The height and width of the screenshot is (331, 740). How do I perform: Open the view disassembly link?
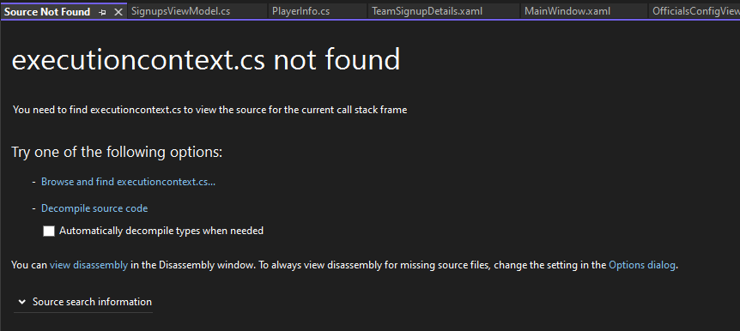click(88, 265)
